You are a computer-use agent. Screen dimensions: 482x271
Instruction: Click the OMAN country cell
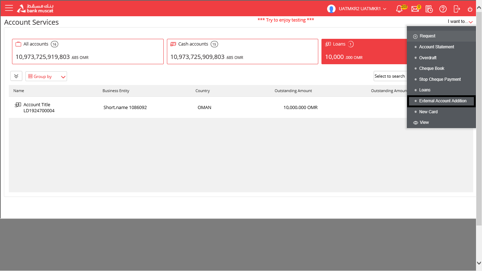tap(204, 108)
